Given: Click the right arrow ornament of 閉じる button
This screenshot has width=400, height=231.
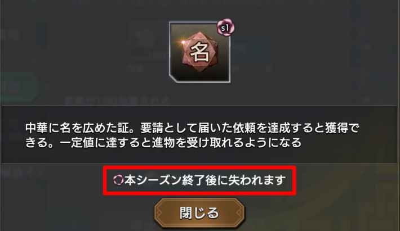Looking at the screenshot, I should pyautogui.click(x=239, y=212).
